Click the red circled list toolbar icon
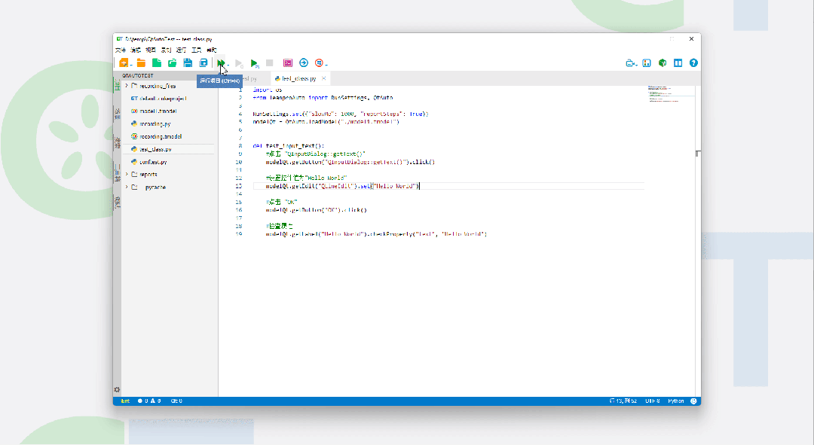Screen dimensions: 814x445 coord(319,62)
